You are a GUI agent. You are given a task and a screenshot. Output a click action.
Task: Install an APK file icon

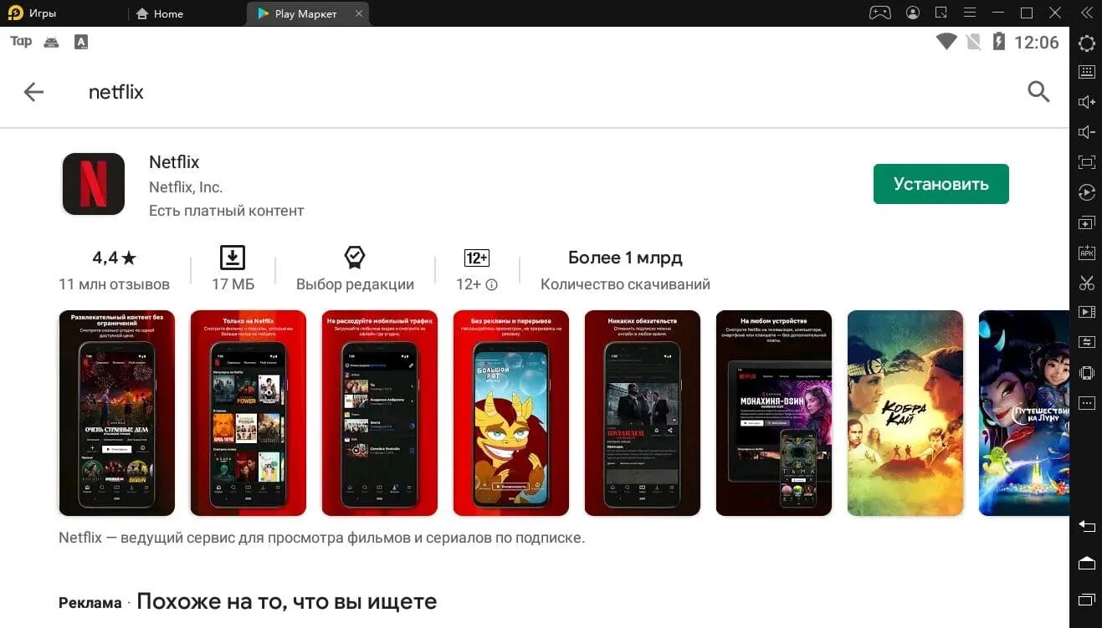[x=1086, y=253]
